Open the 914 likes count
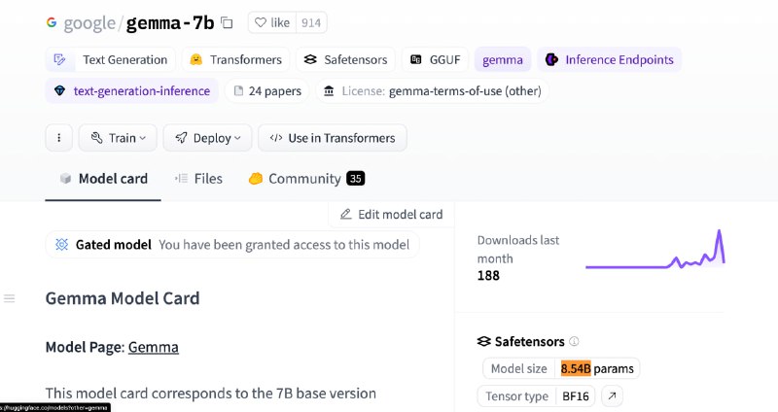Screen dimensions: 778x412 point(311,22)
